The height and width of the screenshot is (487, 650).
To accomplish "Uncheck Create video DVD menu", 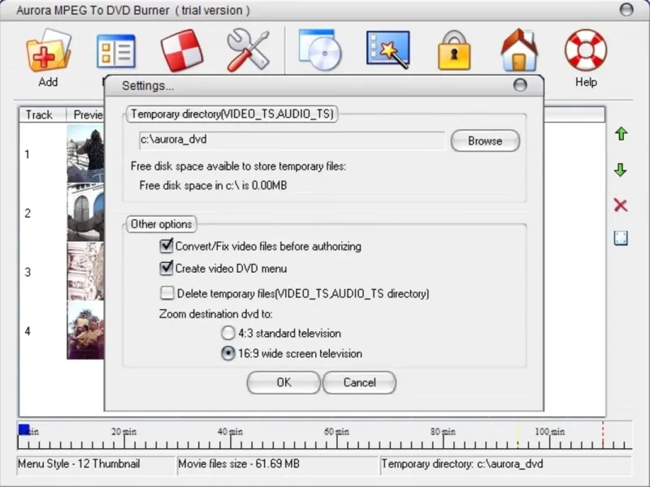I will 167,269.
